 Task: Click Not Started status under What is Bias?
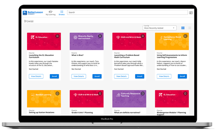pos(76,69)
